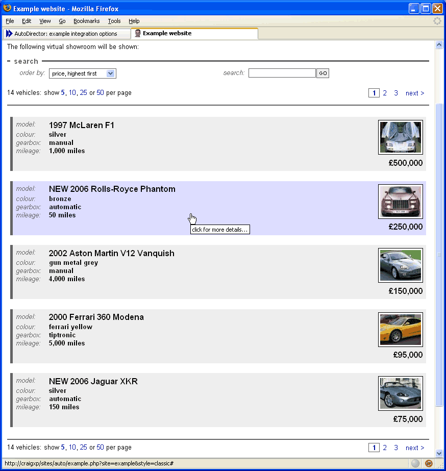Click the £500,000 price
Image resolution: width=446 pixels, height=471 pixels.
[x=406, y=163]
